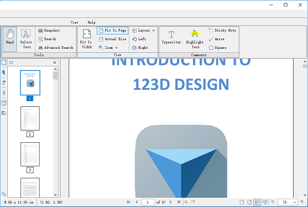Toggle continuous page layout in status bar
Image resolution: width=308 pixels, height=207 pixels.
257,202
